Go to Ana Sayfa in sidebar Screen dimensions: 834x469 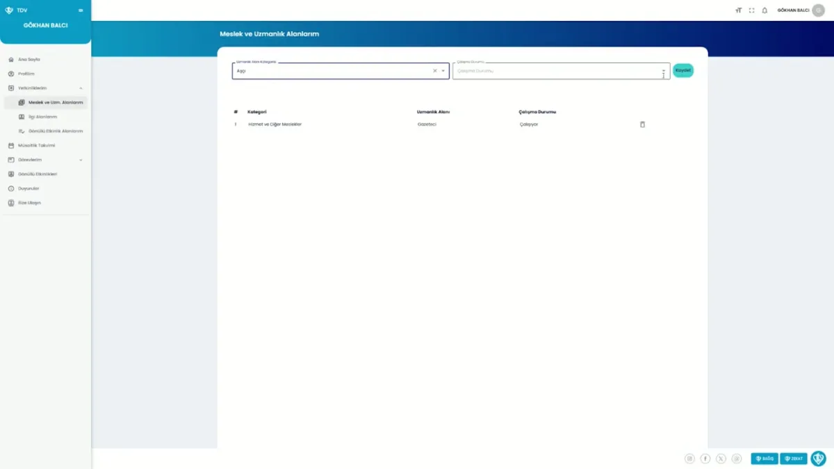point(28,60)
